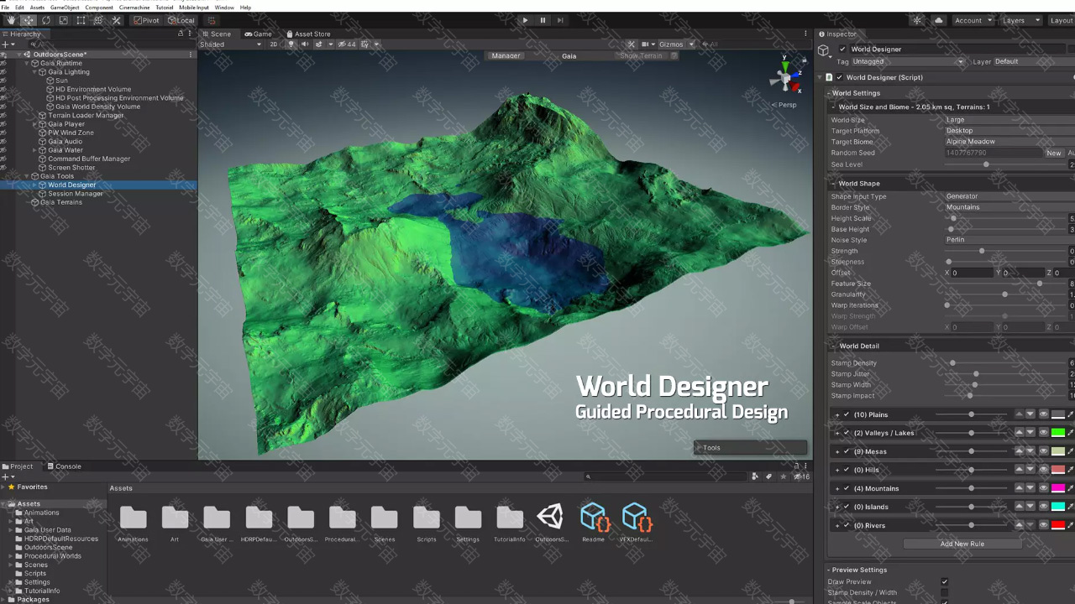Click the Islands rule slider

tap(972, 507)
